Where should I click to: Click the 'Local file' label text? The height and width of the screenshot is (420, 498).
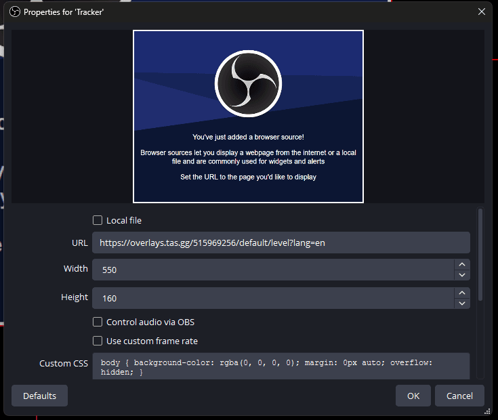pyautogui.click(x=124, y=220)
